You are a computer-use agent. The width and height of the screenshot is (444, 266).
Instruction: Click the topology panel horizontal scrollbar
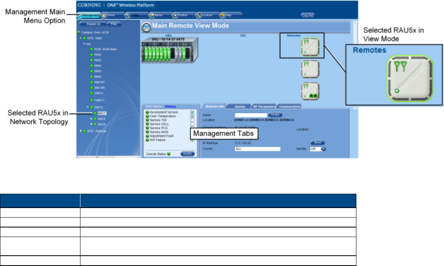(108, 157)
